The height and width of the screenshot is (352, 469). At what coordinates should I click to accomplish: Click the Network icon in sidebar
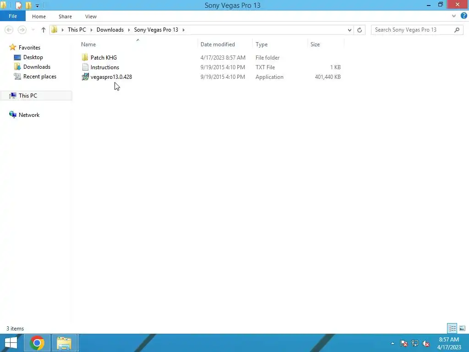(12, 115)
